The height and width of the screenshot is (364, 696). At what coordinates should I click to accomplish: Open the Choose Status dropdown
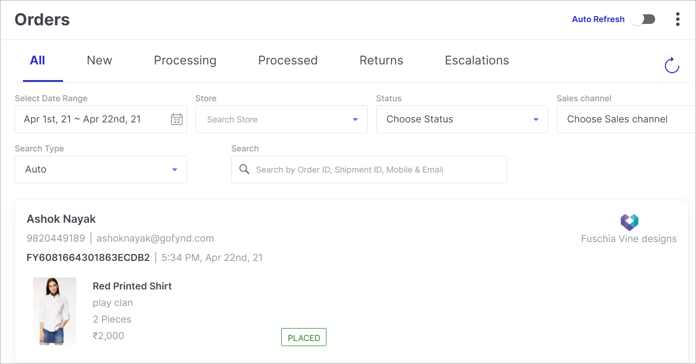(x=462, y=119)
